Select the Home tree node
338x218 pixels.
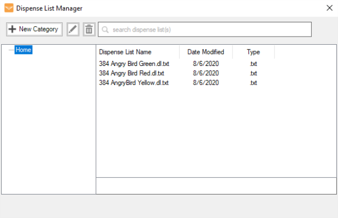[x=23, y=50]
